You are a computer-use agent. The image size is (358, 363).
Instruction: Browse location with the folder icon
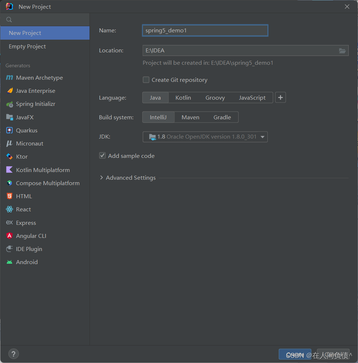tap(342, 51)
